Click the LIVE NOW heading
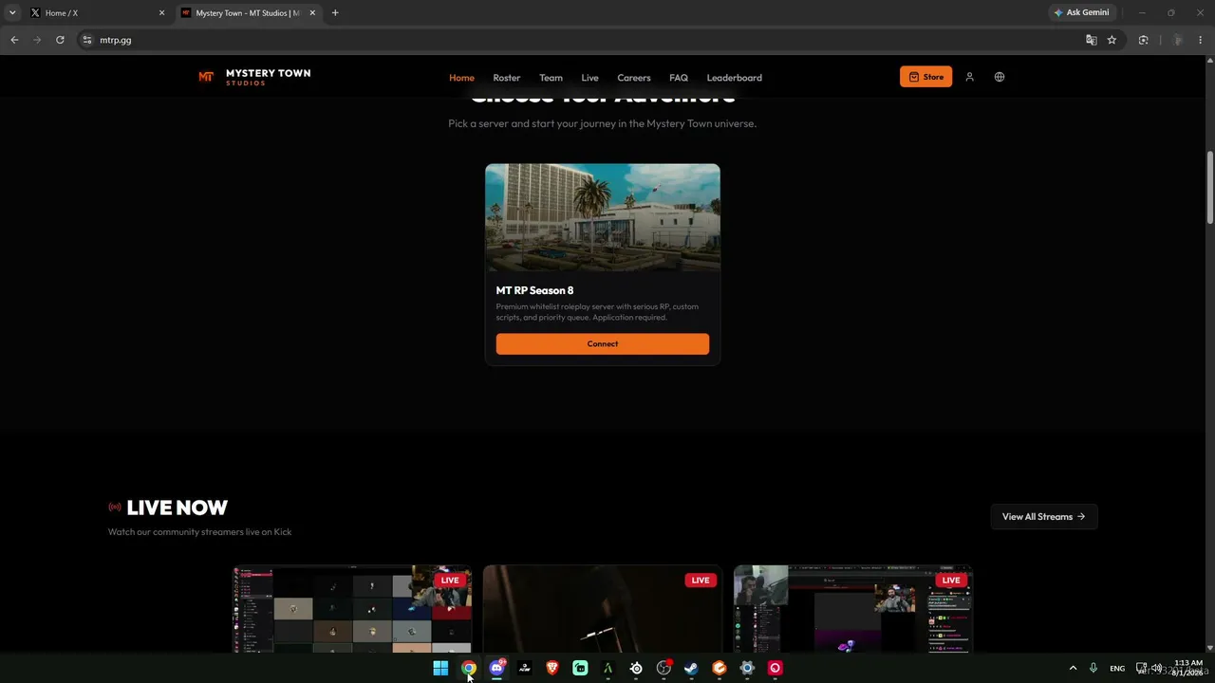Image resolution: width=1215 pixels, height=683 pixels. [178, 508]
